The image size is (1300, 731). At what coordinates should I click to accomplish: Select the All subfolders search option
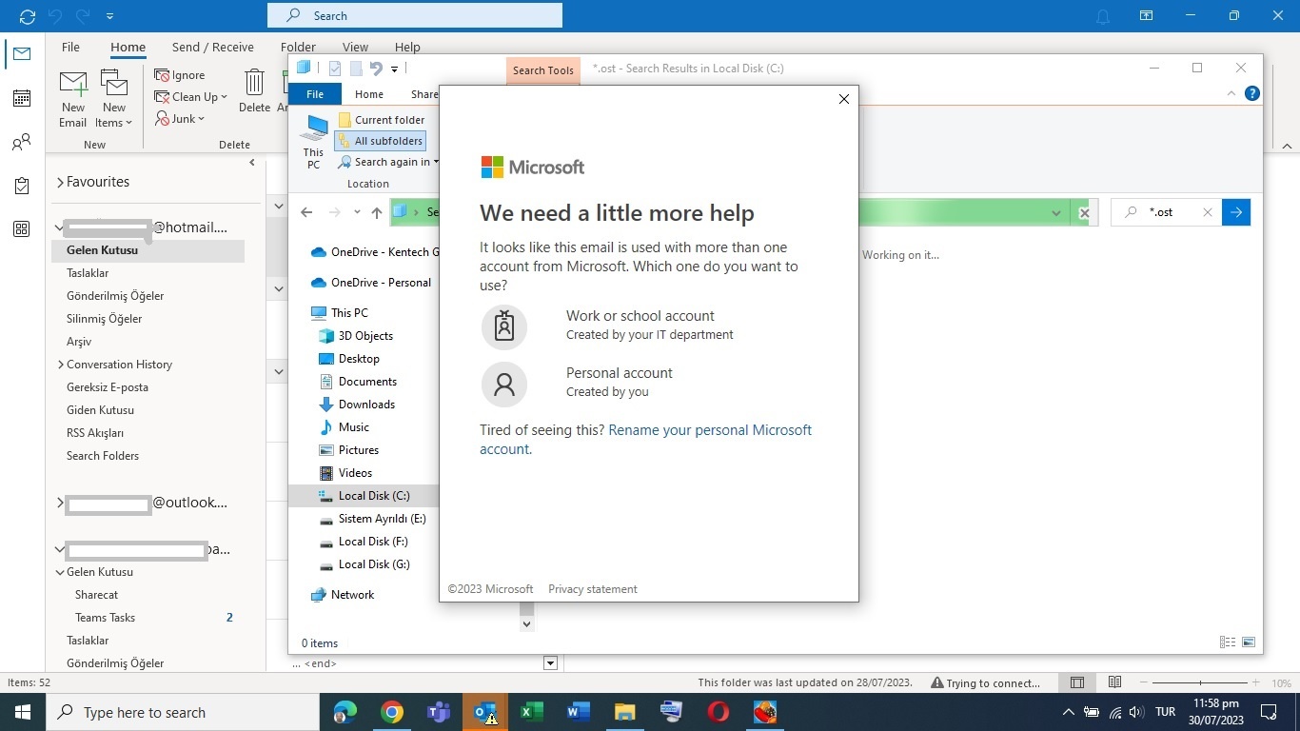click(x=380, y=141)
